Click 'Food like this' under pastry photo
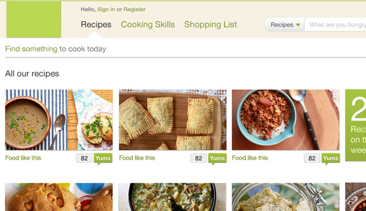Screen dimensions: 366x211 click(x=137, y=158)
